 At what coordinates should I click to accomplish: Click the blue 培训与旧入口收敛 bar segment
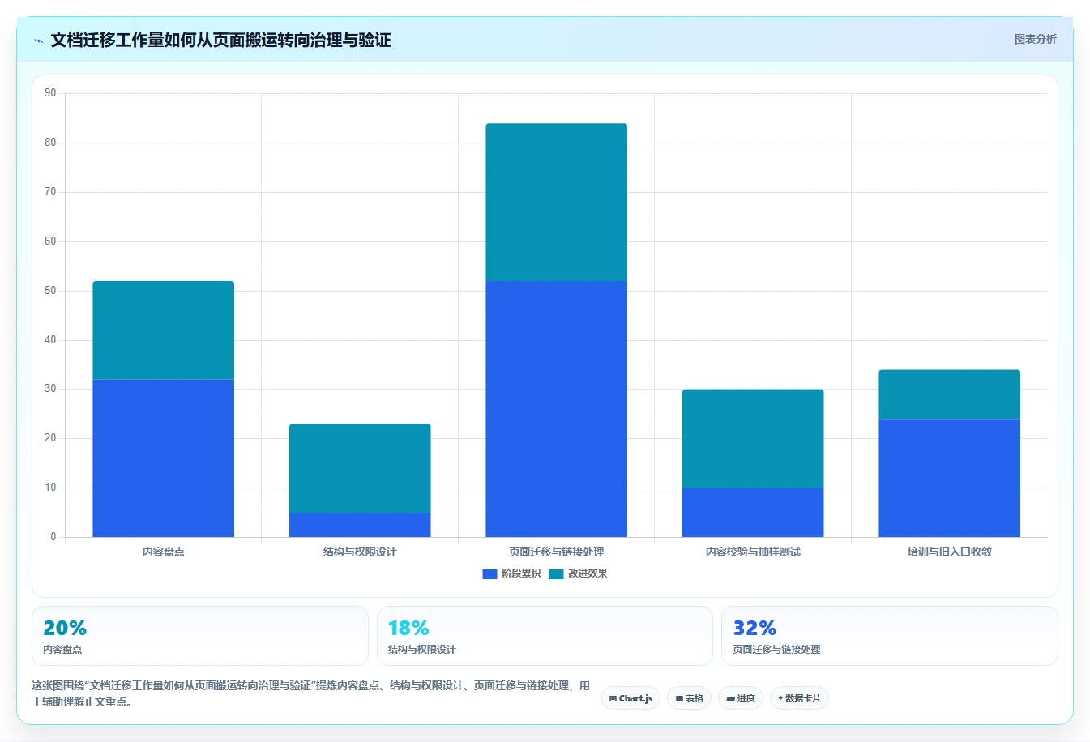(950, 478)
